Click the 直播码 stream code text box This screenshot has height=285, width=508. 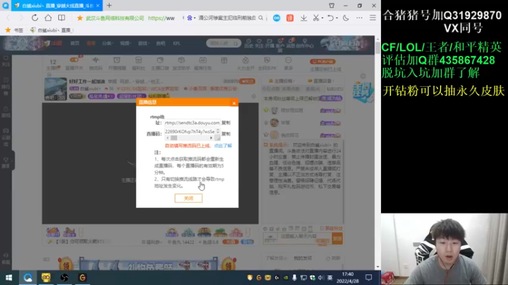pos(190,132)
